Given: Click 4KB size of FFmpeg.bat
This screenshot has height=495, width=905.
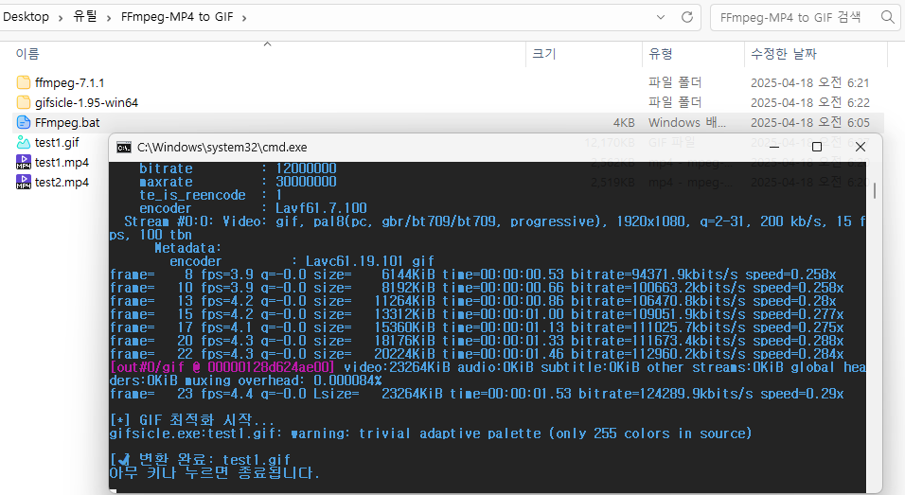Looking at the screenshot, I should (x=624, y=123).
